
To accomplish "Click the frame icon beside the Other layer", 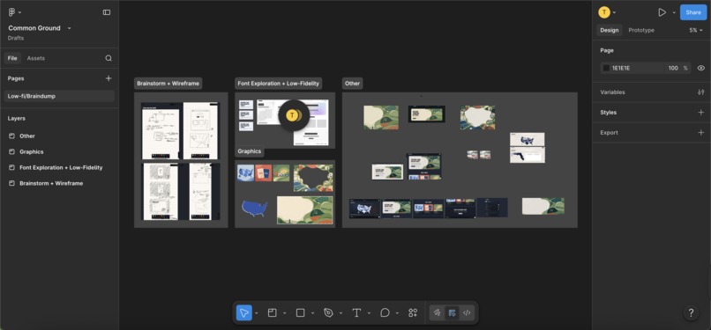I will pyautogui.click(x=11, y=136).
